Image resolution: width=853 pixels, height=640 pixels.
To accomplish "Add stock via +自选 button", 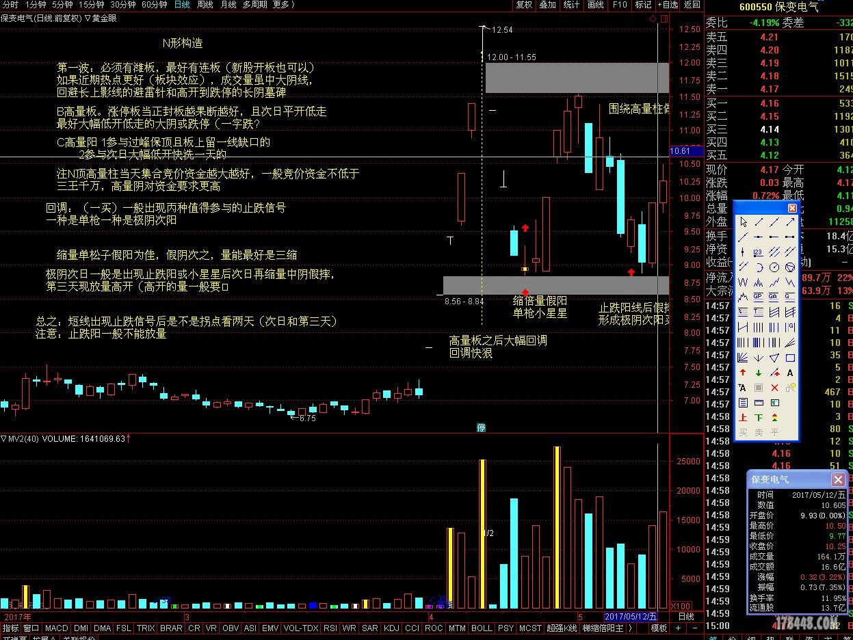I will click(x=668, y=5).
